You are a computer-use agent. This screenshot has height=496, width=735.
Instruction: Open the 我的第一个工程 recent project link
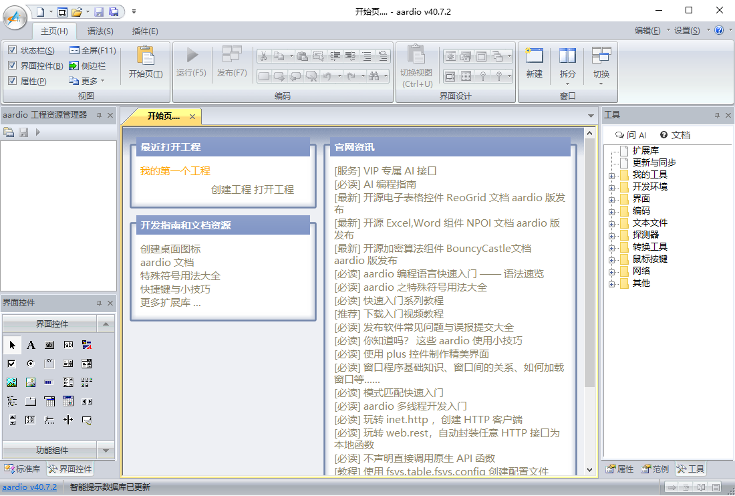[x=175, y=170]
